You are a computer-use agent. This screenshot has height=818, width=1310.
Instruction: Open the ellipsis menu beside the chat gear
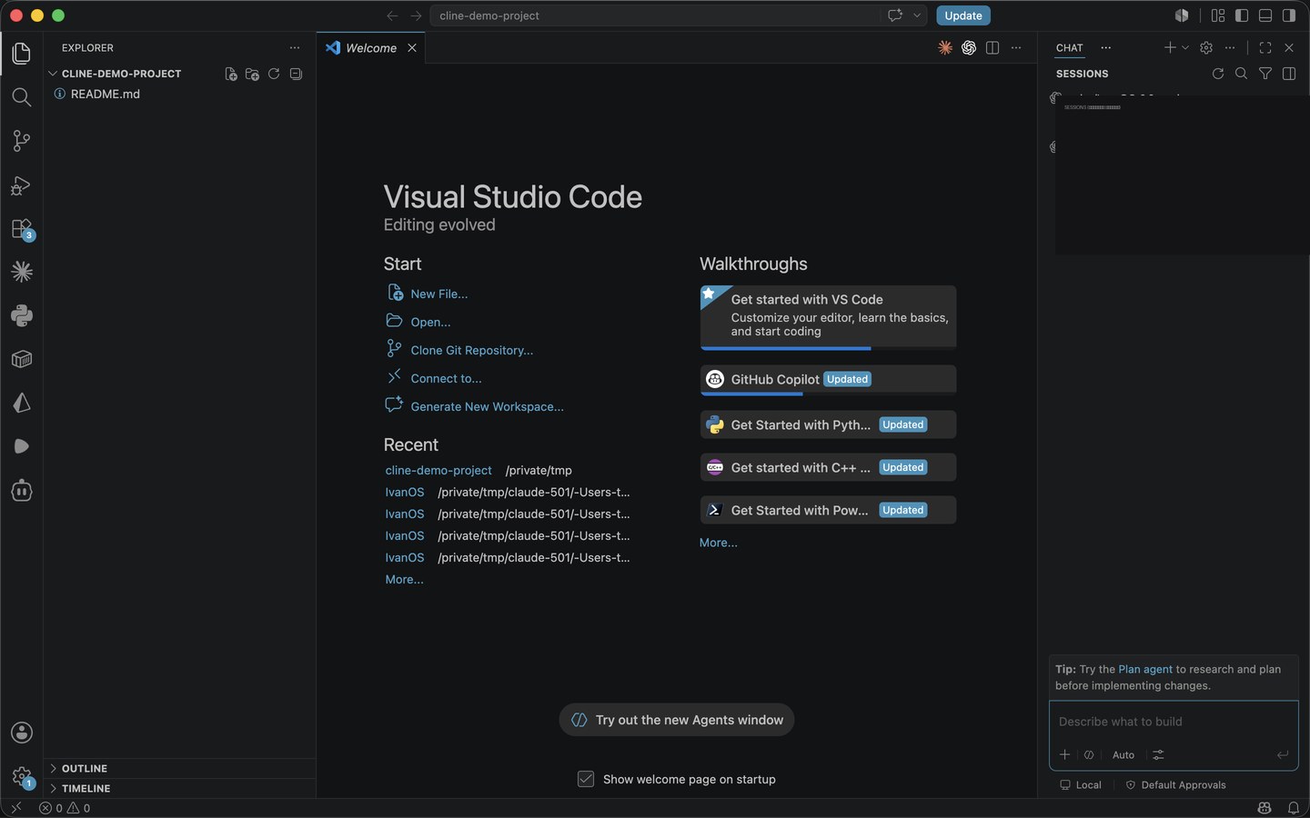tap(1230, 47)
